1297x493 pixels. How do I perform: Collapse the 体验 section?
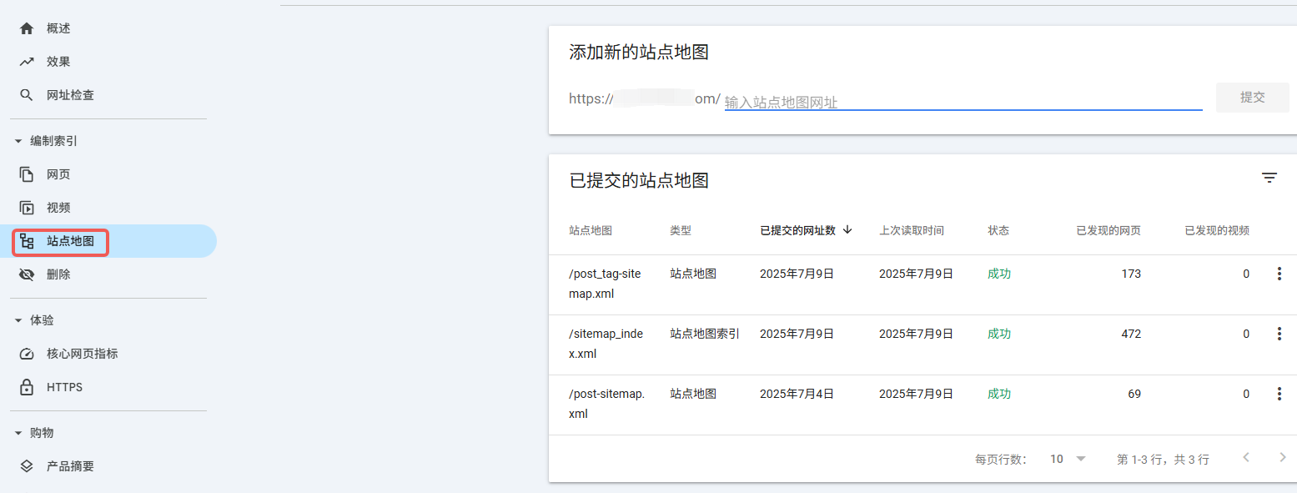18,319
